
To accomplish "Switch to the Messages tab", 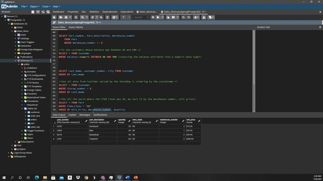I will pos(85,115).
